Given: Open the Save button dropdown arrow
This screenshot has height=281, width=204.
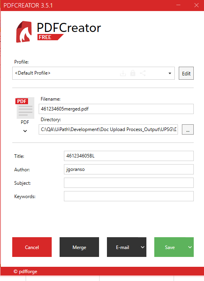Looking at the screenshot, I should pos(190,247).
